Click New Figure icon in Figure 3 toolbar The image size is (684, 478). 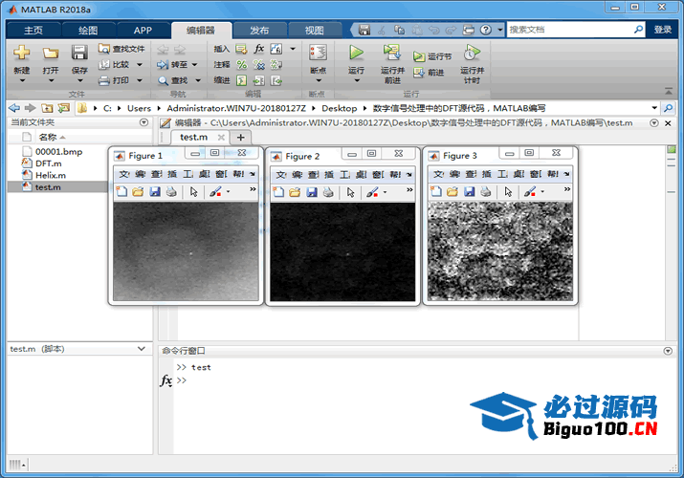click(x=436, y=191)
